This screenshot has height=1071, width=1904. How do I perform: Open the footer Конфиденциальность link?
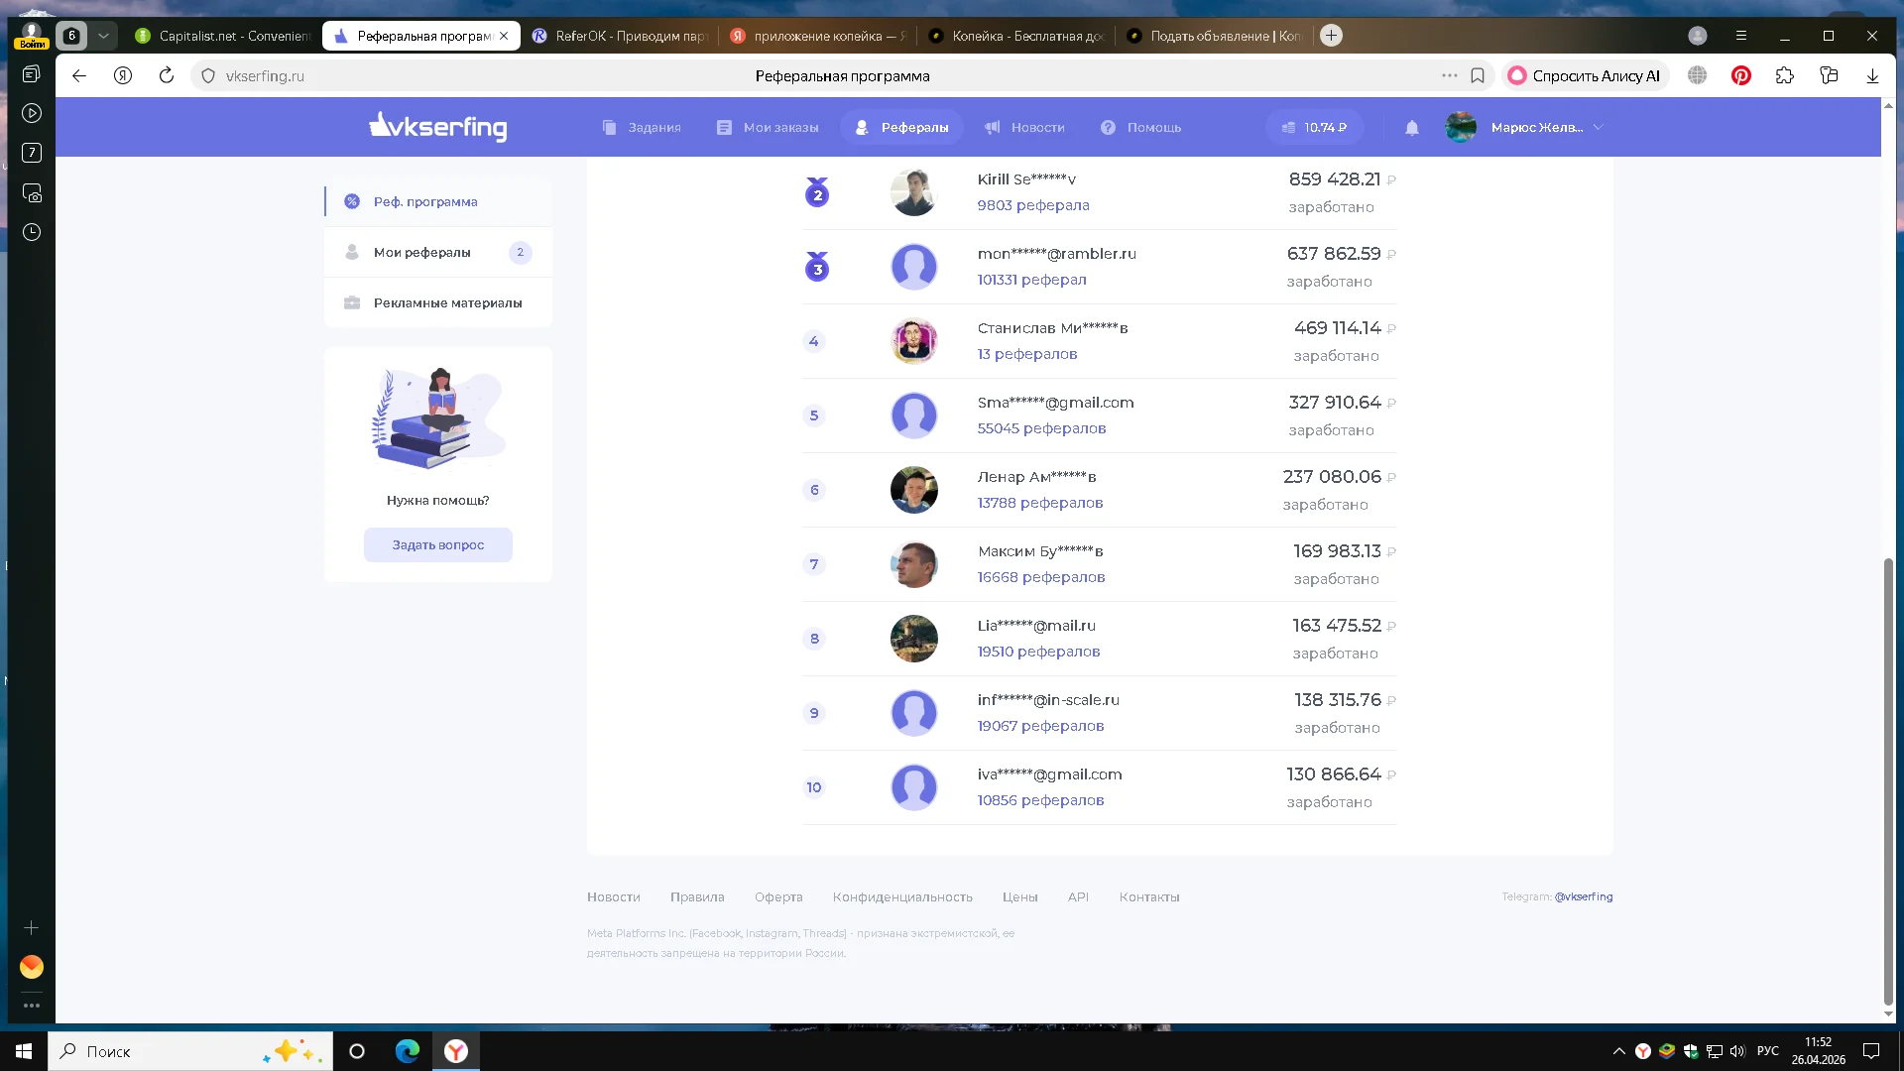902,896
